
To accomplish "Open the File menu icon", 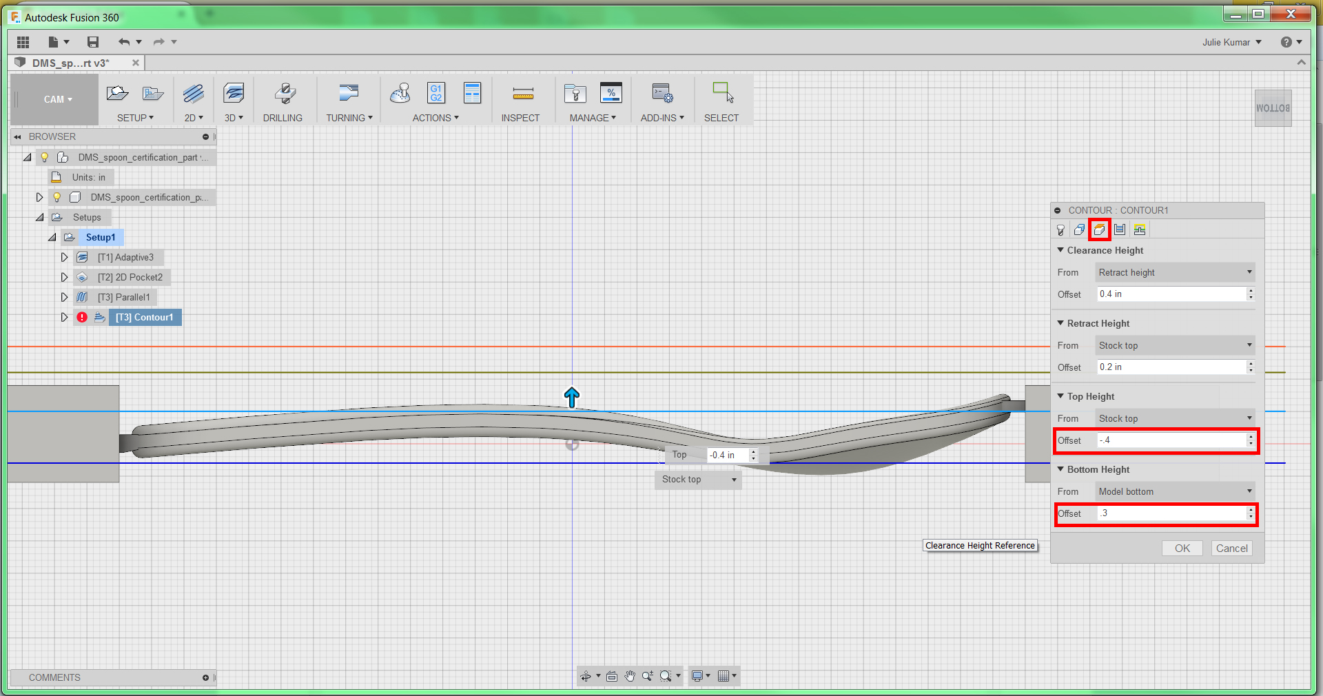I will (54, 42).
